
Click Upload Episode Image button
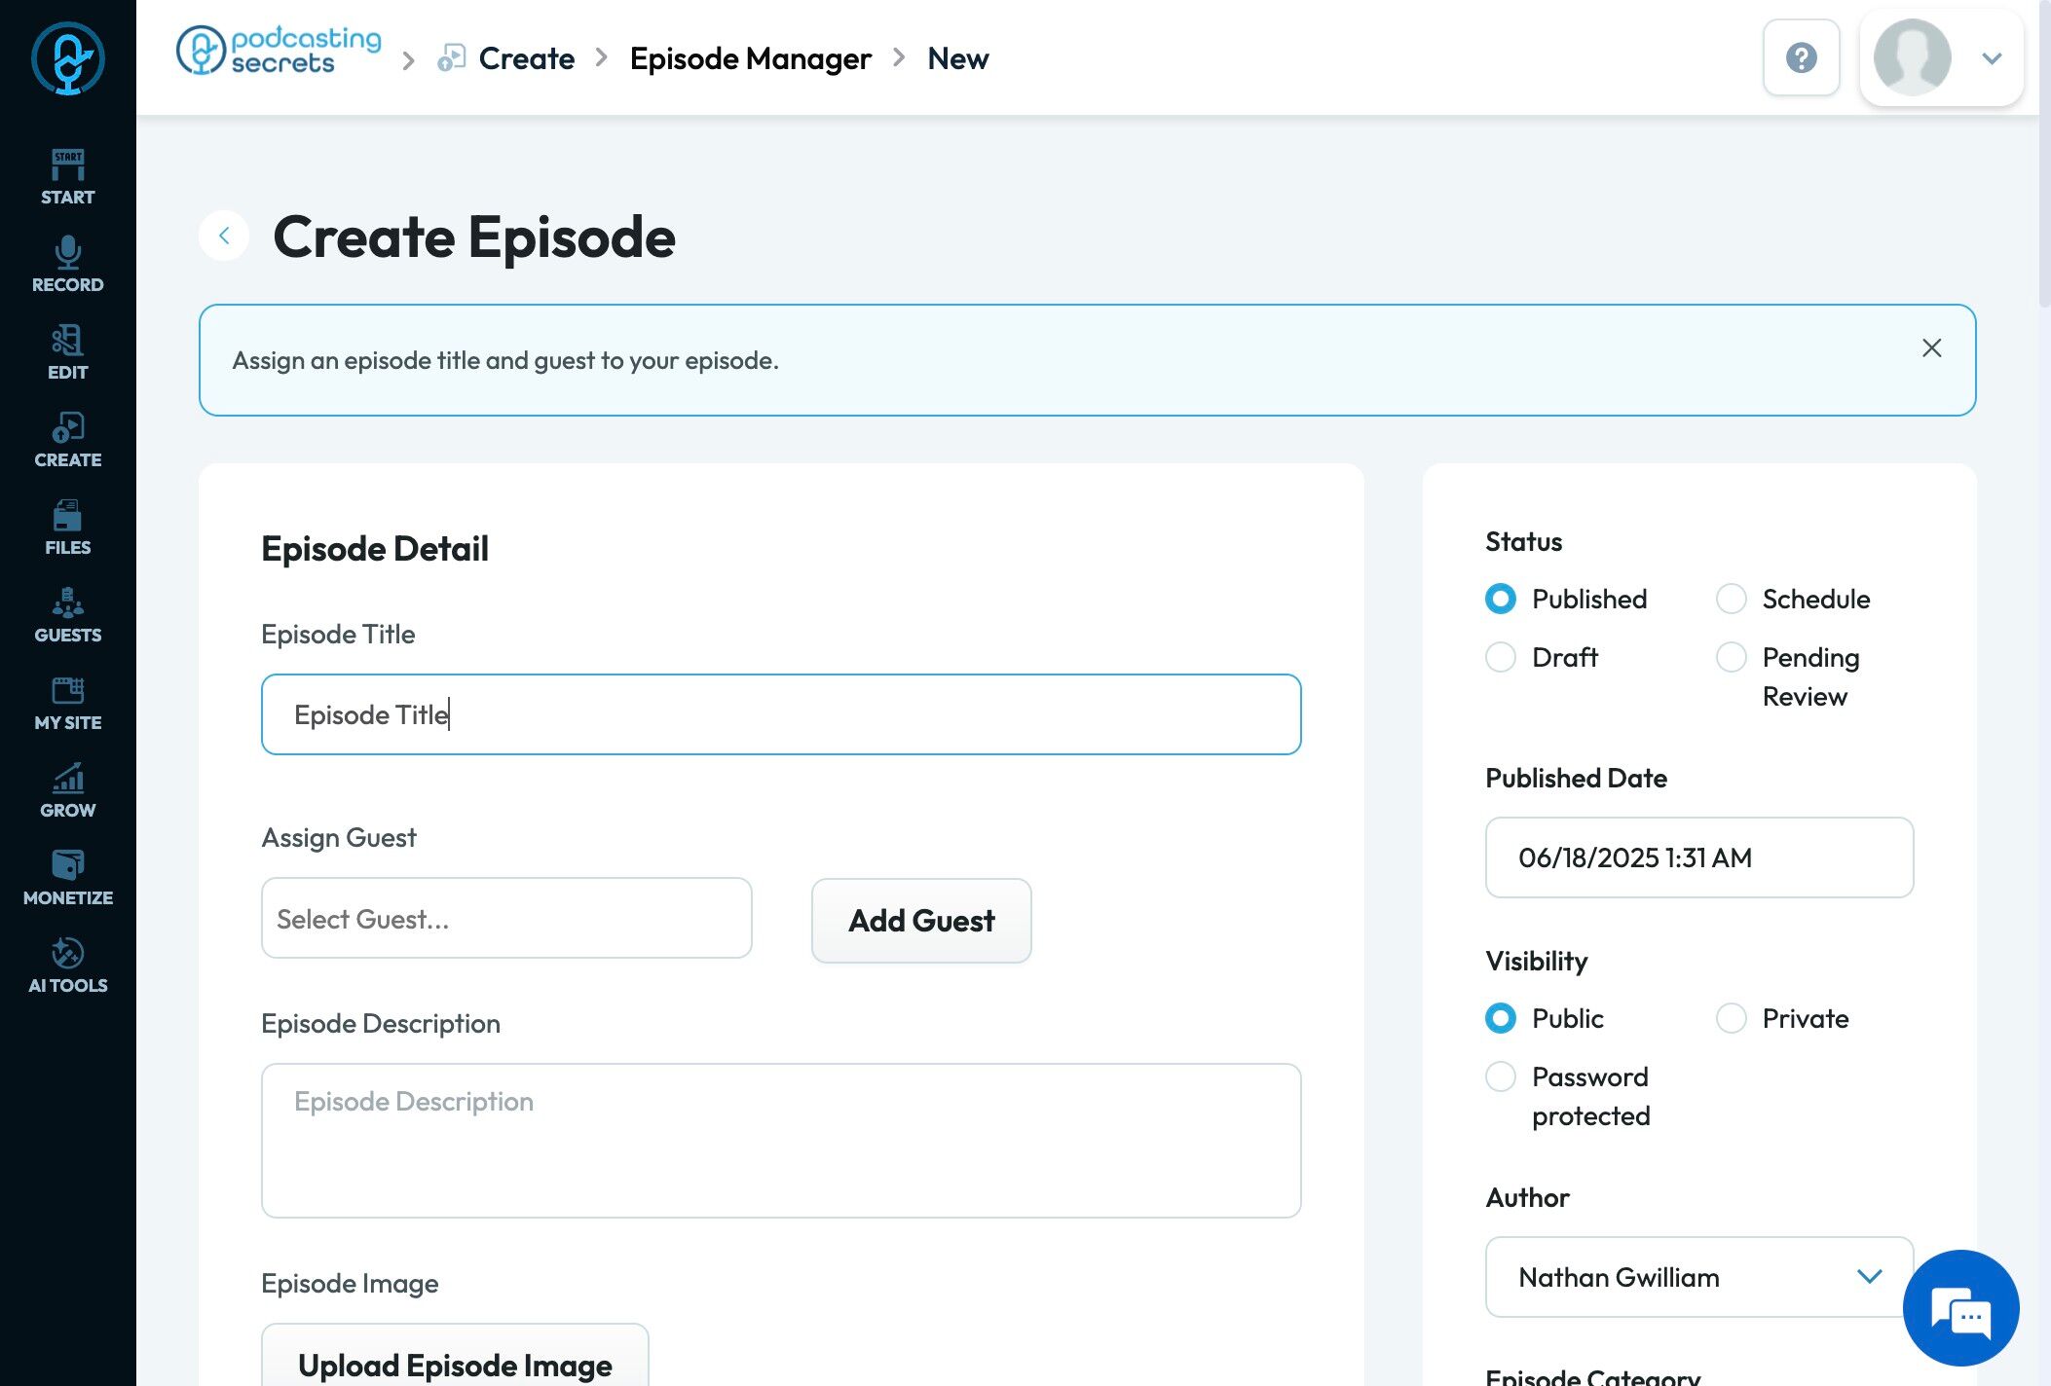pos(455,1363)
